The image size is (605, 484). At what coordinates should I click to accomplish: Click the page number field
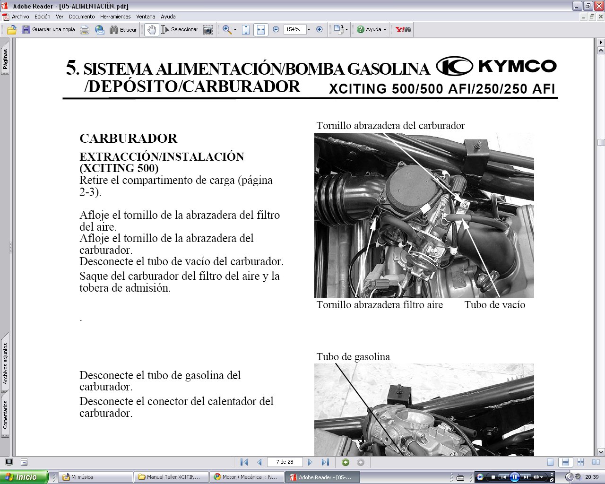(x=285, y=462)
